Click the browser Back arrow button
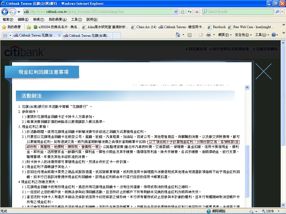 [x=5, y=12]
